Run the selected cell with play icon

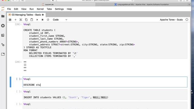[x=37, y=20]
